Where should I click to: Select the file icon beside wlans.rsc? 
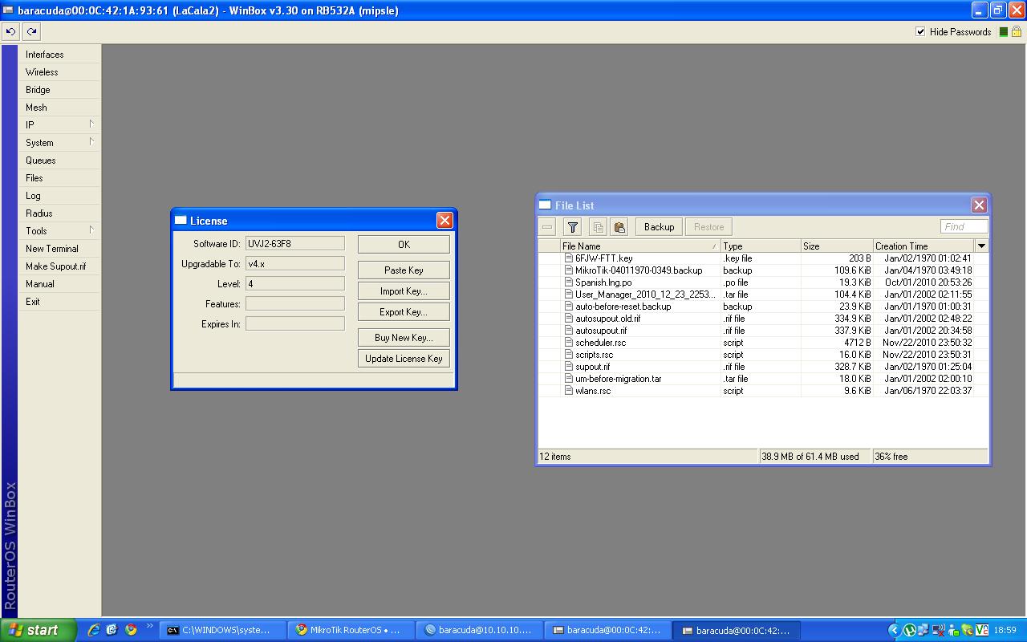pyautogui.click(x=569, y=391)
